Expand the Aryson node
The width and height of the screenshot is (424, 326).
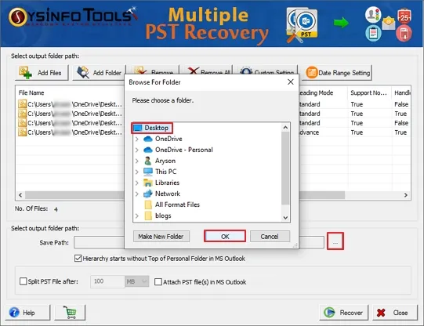137,161
